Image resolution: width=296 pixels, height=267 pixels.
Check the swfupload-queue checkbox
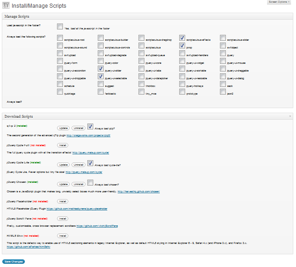[x=141, y=53]
